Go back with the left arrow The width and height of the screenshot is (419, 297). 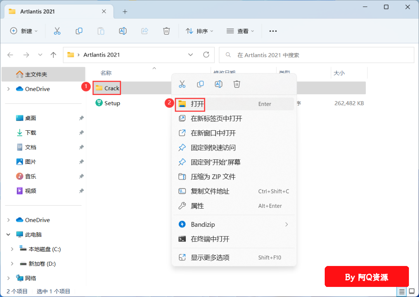point(10,55)
